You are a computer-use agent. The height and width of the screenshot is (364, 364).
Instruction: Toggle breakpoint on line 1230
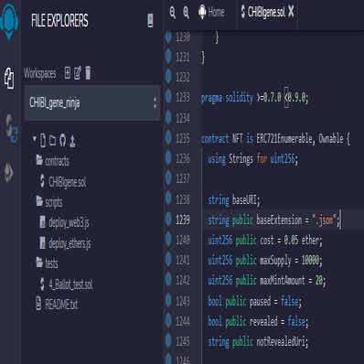coord(168,37)
